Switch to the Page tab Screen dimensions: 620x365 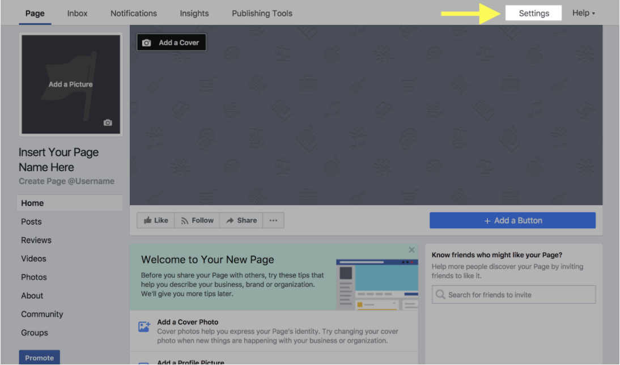click(x=35, y=14)
